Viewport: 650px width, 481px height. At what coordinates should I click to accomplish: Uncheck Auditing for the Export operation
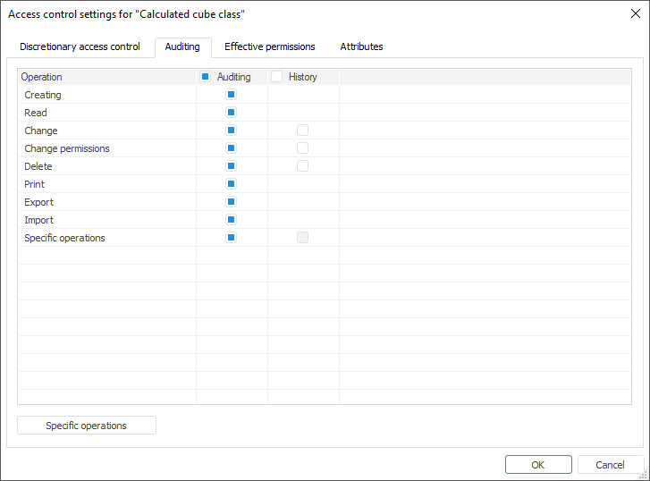click(x=232, y=202)
